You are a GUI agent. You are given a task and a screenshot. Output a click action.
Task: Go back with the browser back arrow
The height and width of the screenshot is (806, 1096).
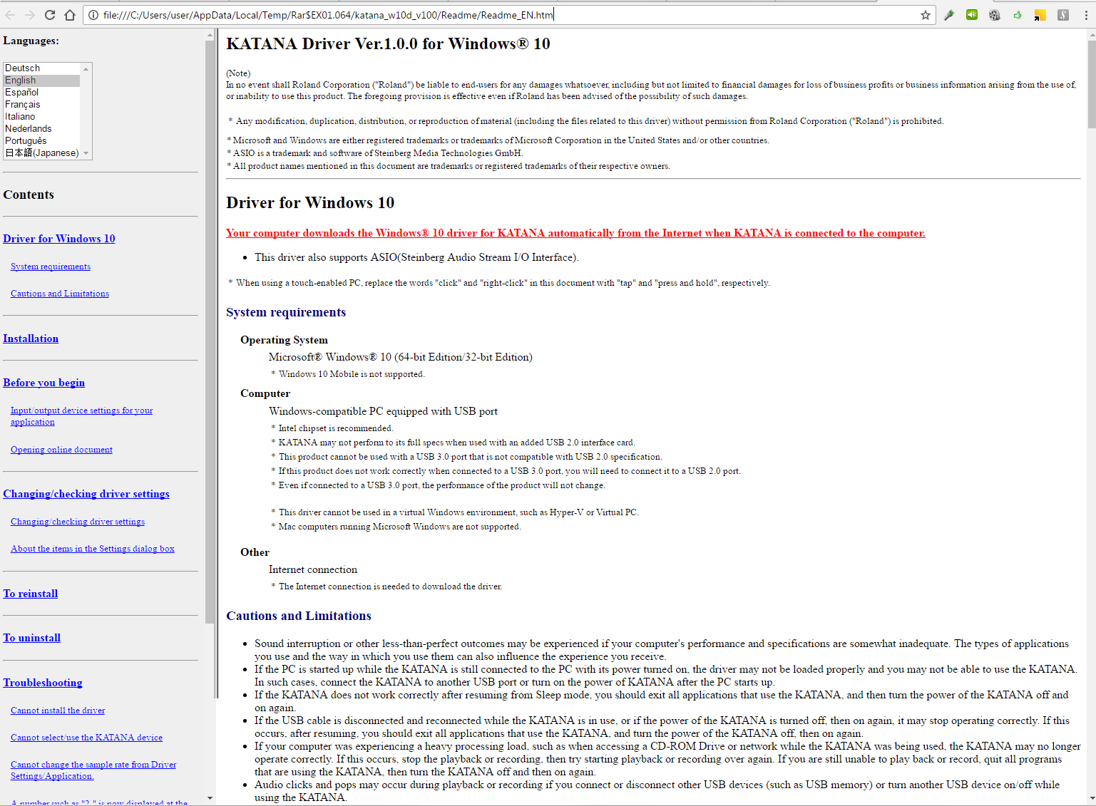pyautogui.click(x=10, y=15)
